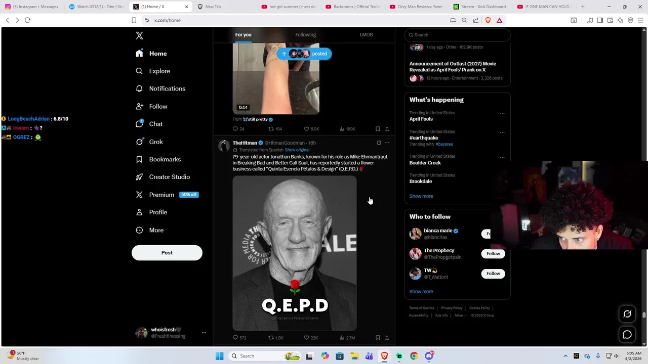The width and height of the screenshot is (648, 364).
Task: Open Bookmarks in the sidebar
Action: click(158, 159)
